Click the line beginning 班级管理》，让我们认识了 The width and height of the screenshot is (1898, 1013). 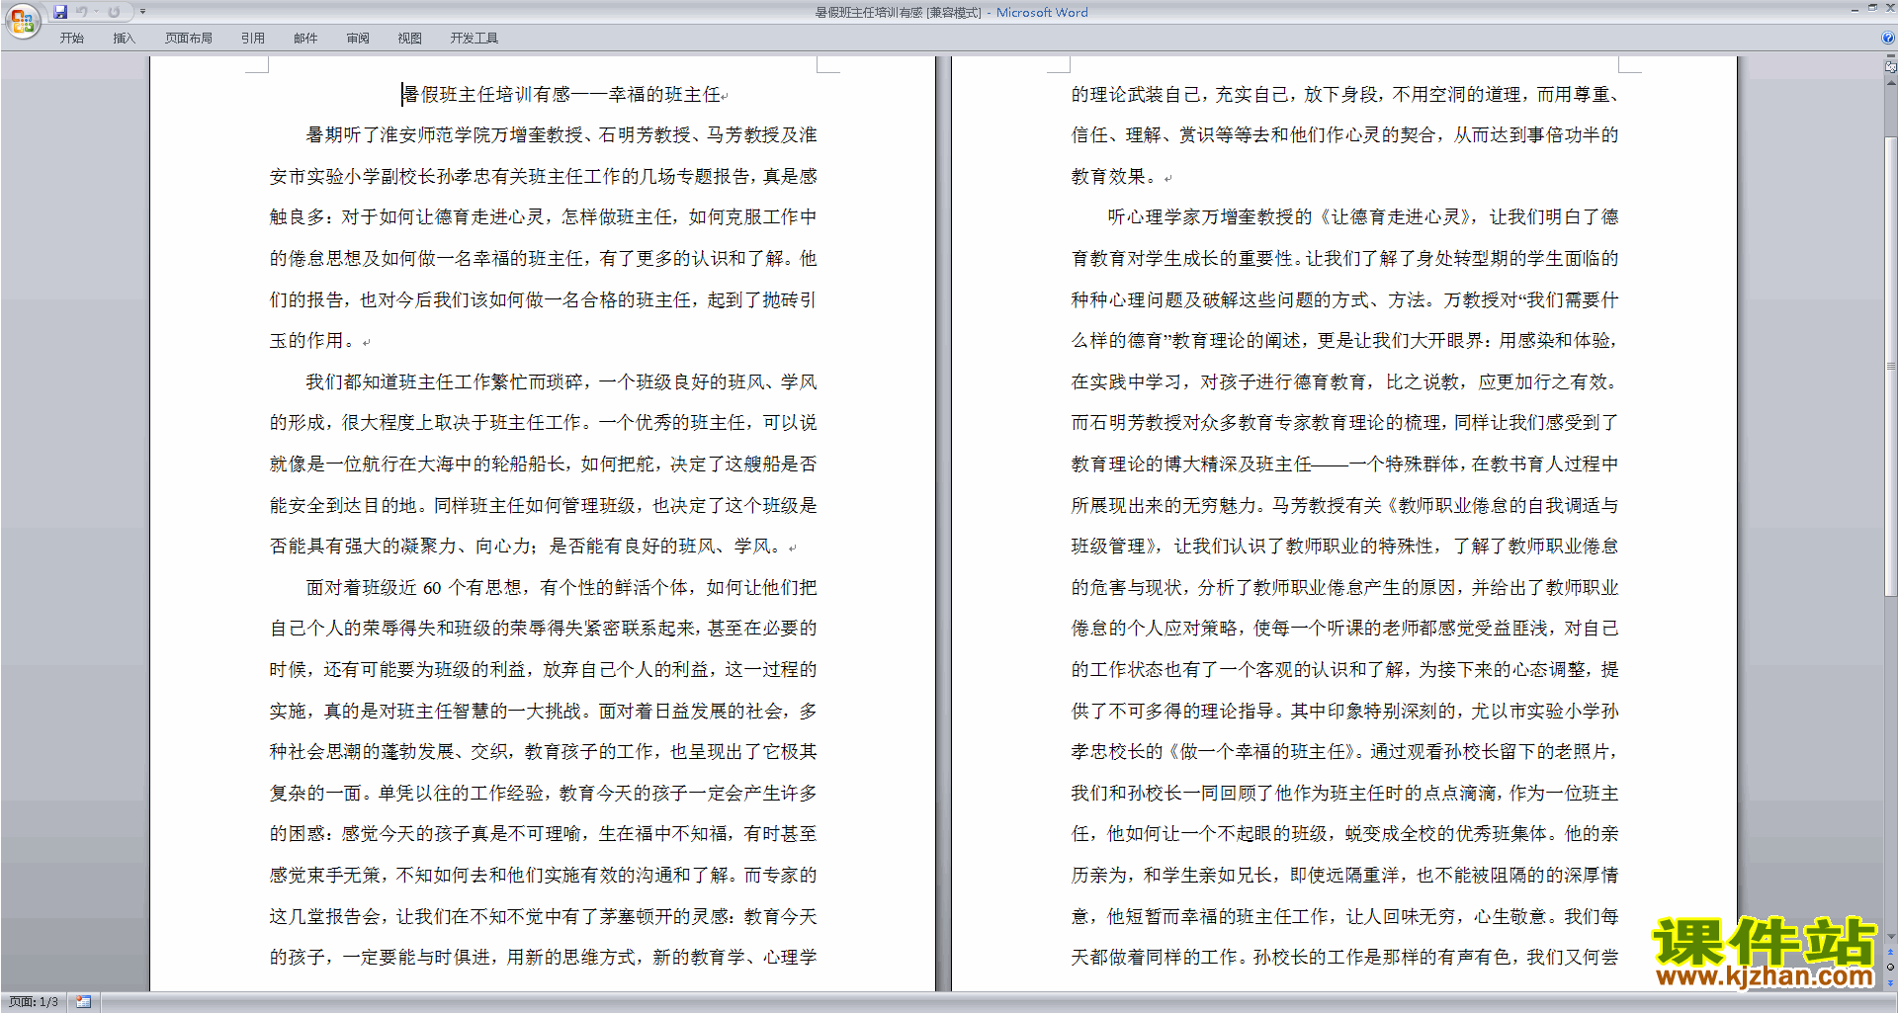(x=1344, y=547)
